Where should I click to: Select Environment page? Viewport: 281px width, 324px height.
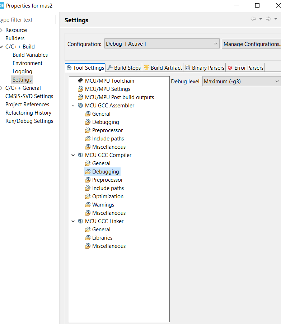28,63
